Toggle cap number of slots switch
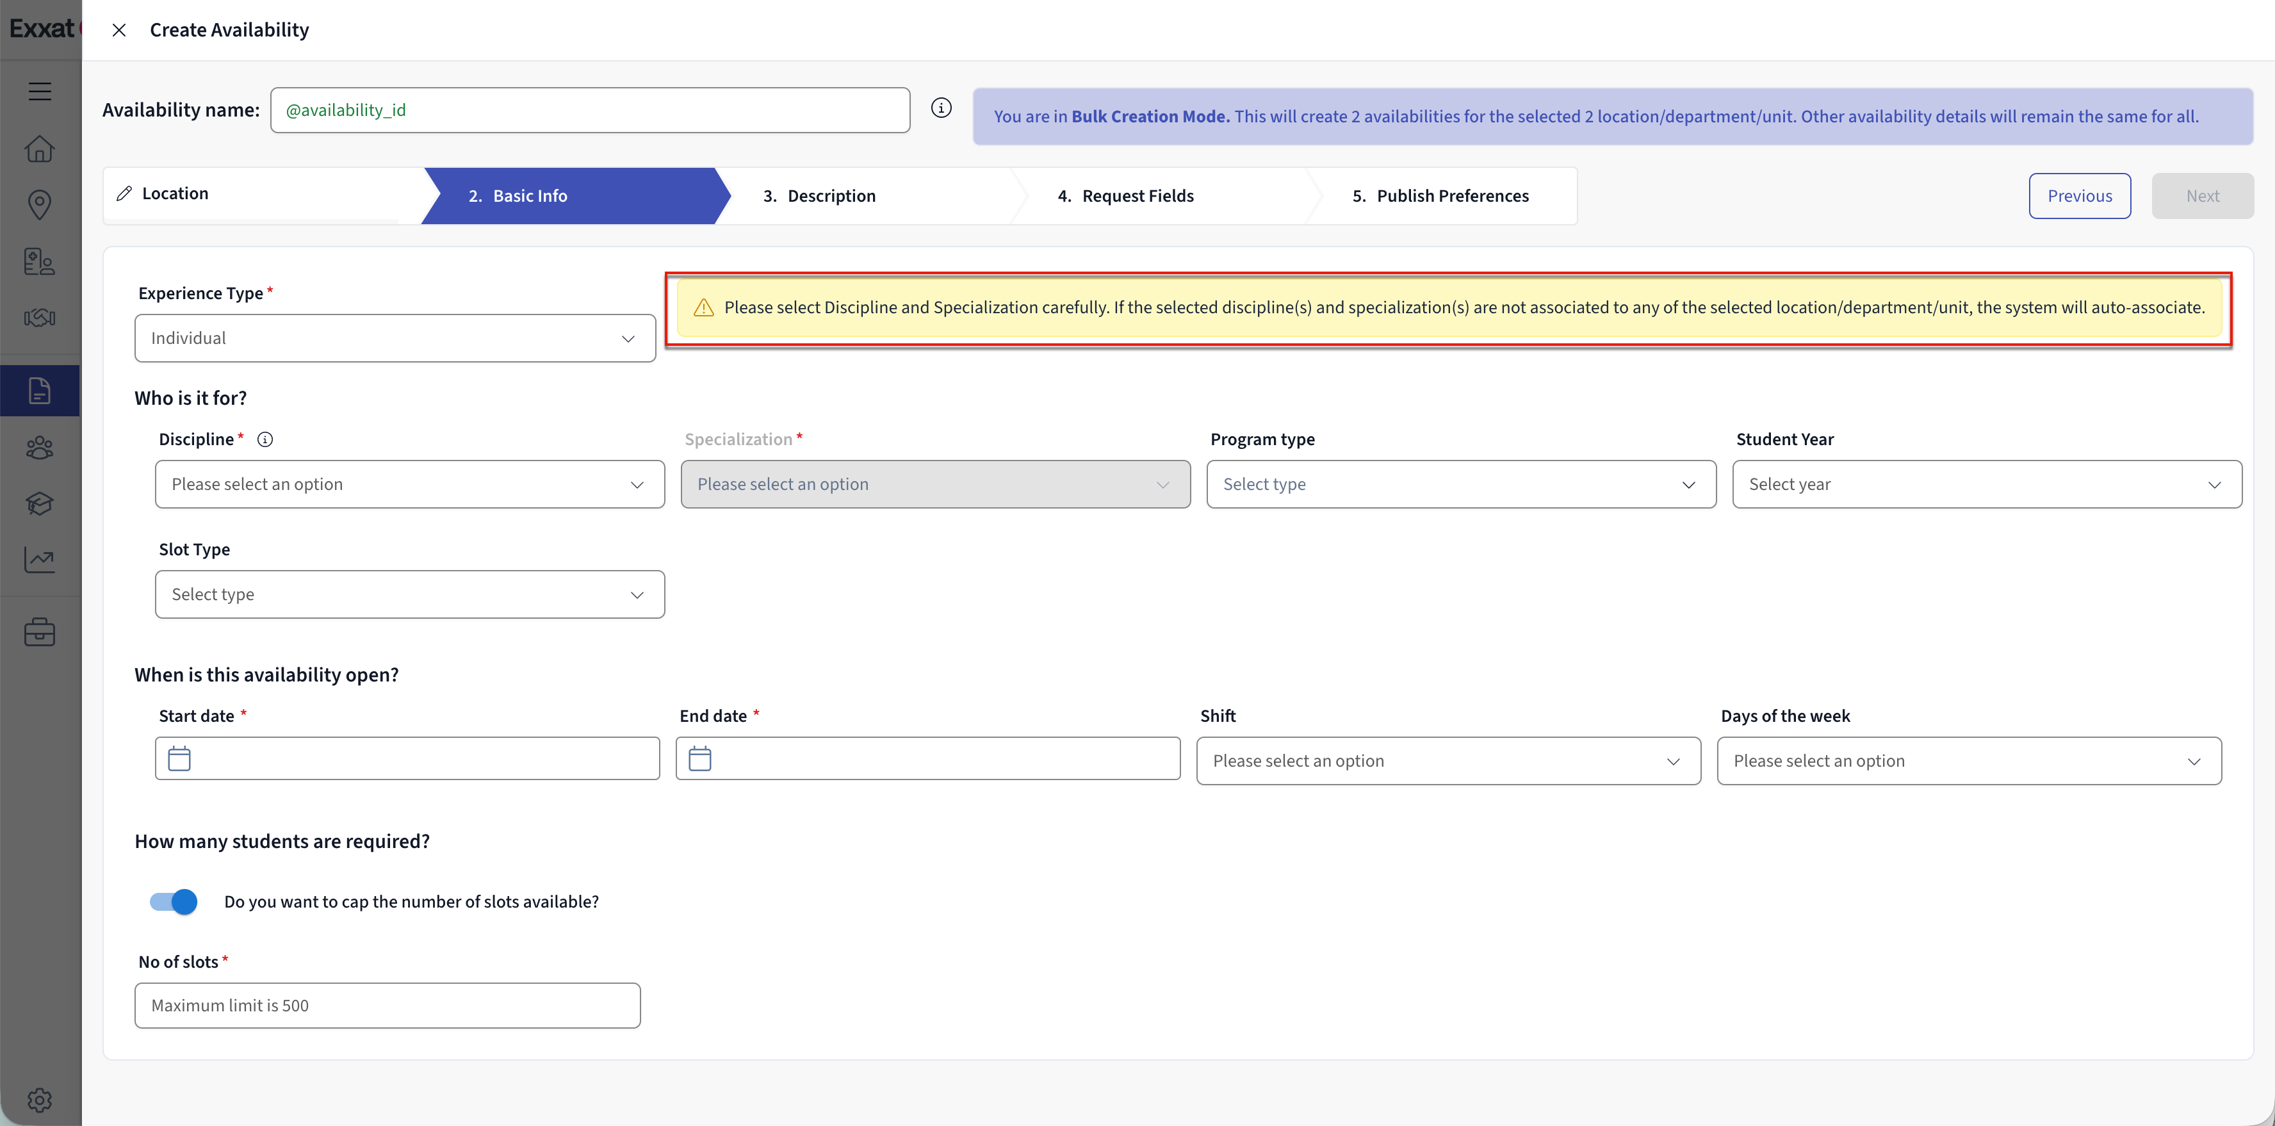This screenshot has height=1126, width=2275. tap(174, 902)
